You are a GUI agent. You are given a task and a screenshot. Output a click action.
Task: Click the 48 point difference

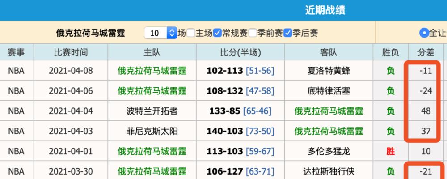pos(426,111)
